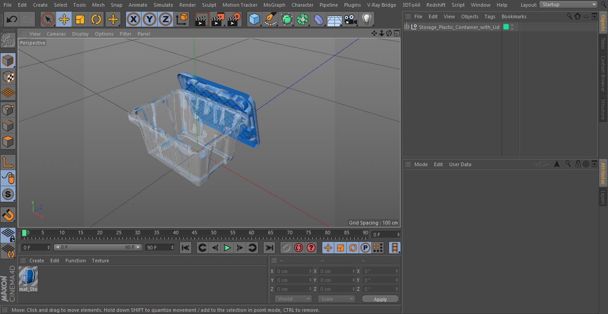Record active objects keyframe
The width and height of the screenshot is (608, 314).
tap(286, 248)
